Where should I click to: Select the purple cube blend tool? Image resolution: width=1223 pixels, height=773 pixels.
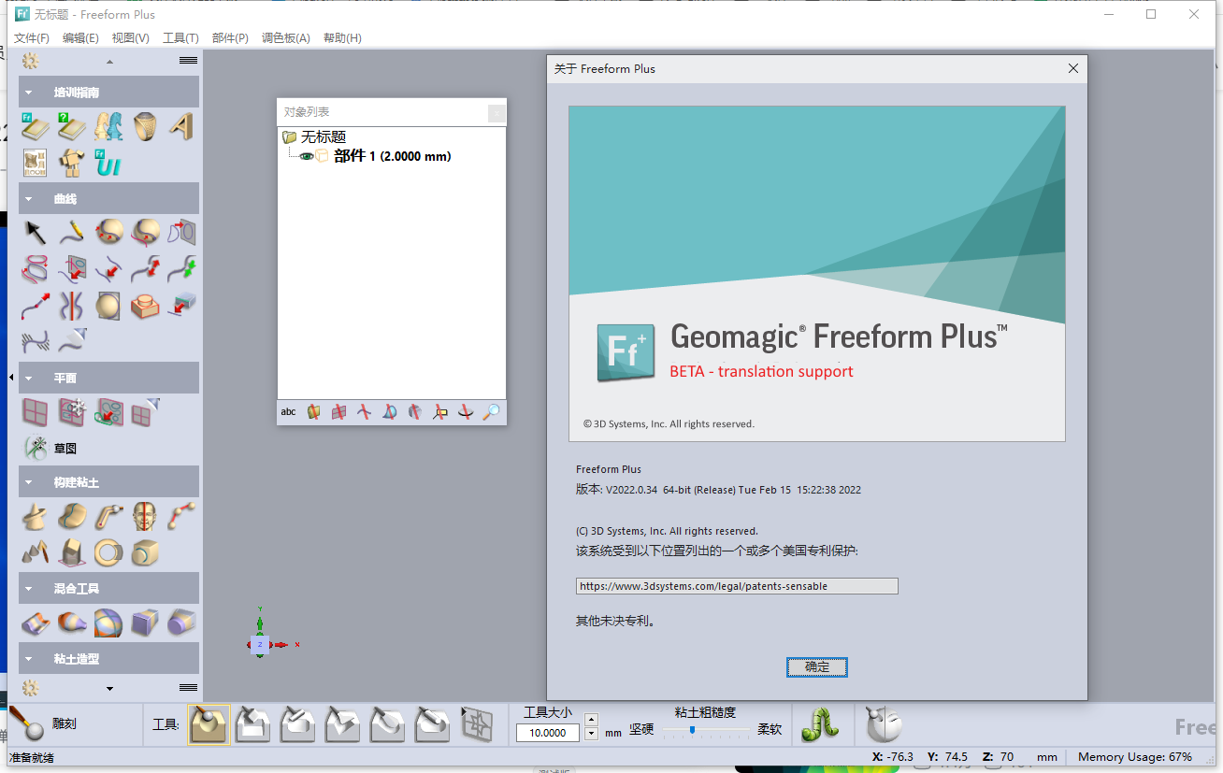[x=144, y=623]
